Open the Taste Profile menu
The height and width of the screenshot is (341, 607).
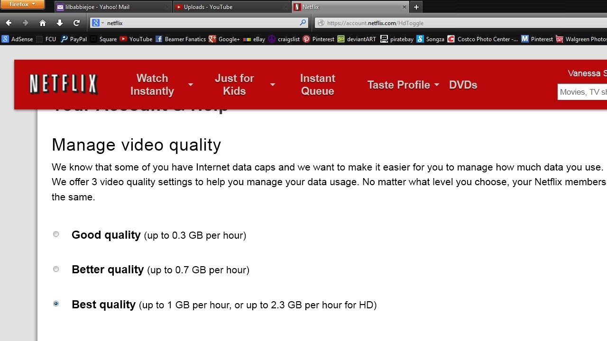tap(399, 85)
